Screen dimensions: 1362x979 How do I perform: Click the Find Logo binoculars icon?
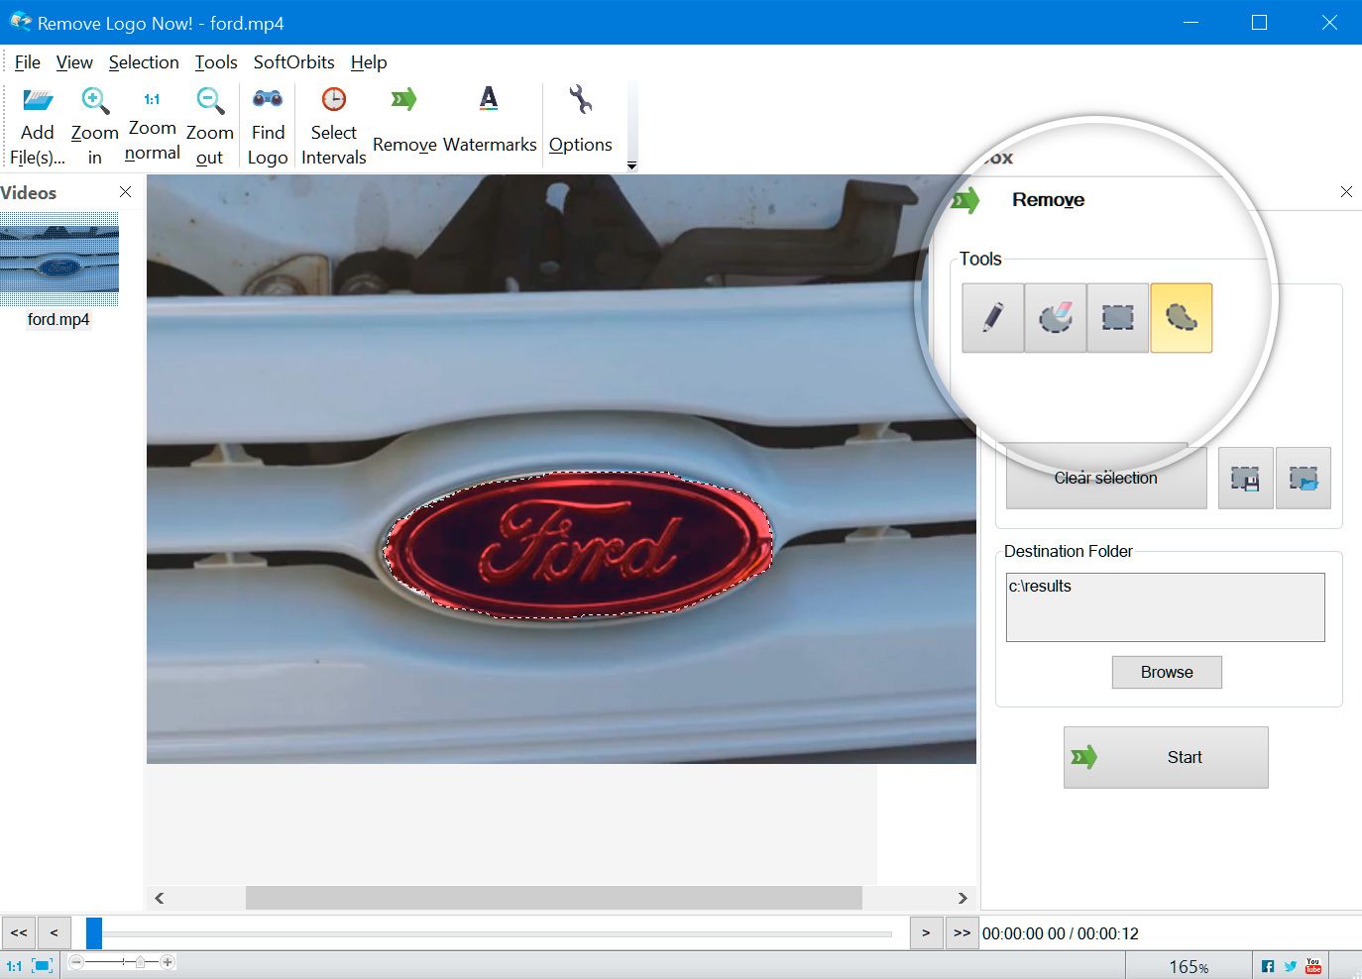point(268,98)
